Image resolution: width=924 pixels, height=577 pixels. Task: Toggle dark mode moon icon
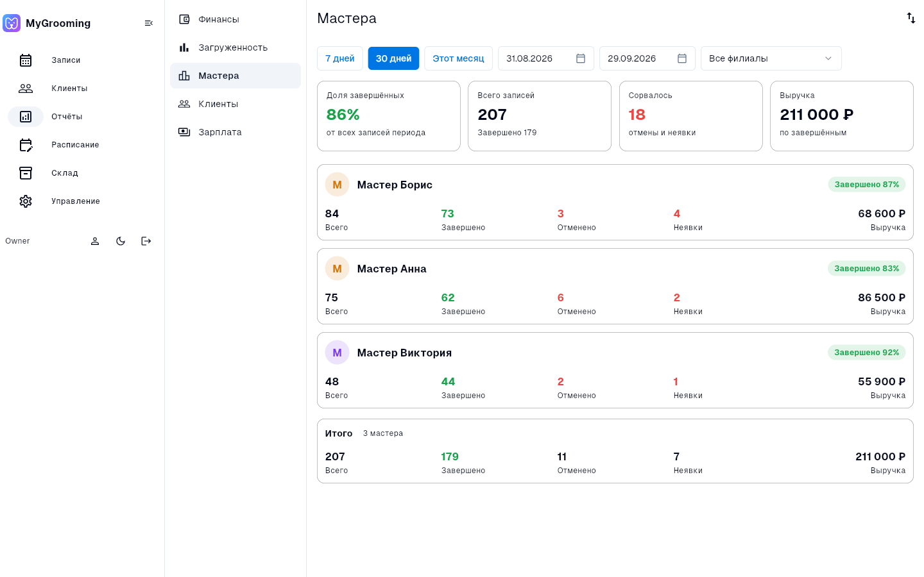(x=121, y=241)
